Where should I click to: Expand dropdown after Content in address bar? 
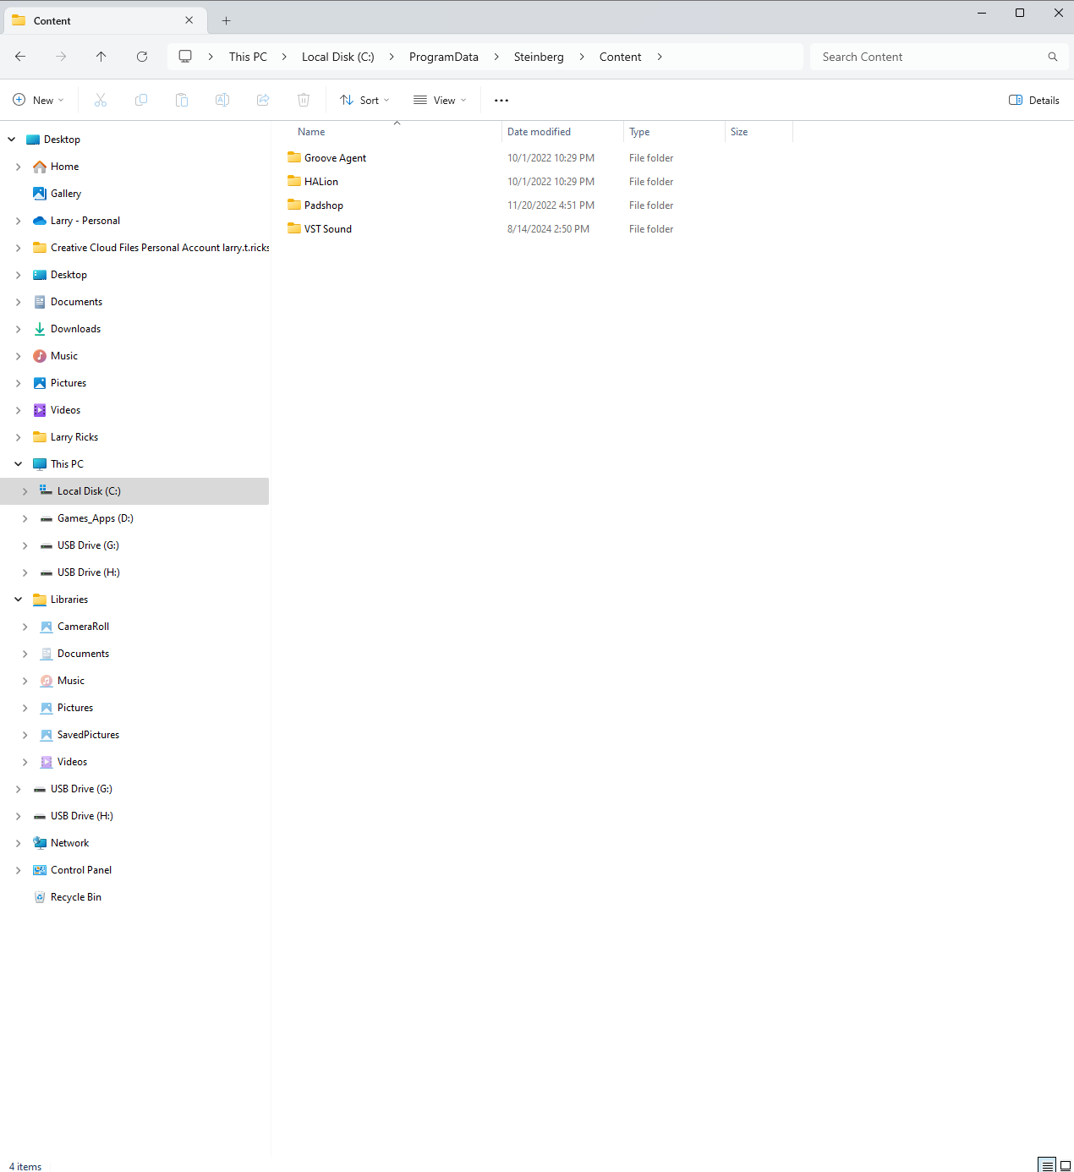pos(660,57)
